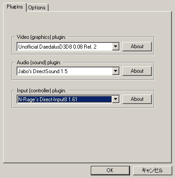175x178 pixels.
Task: Click the "Video (graphics) plugin:" label
Action: click(41, 37)
